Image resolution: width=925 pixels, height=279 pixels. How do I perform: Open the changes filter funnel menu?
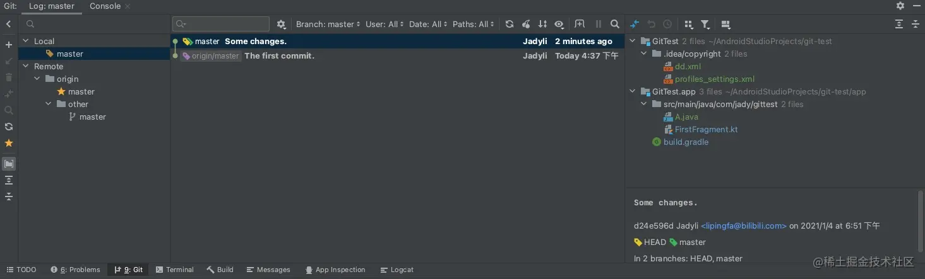(x=705, y=24)
